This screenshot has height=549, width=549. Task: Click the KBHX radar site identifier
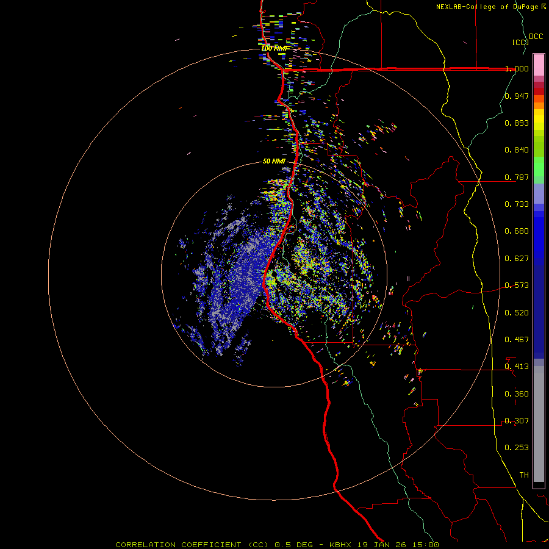pyautogui.click(x=341, y=545)
